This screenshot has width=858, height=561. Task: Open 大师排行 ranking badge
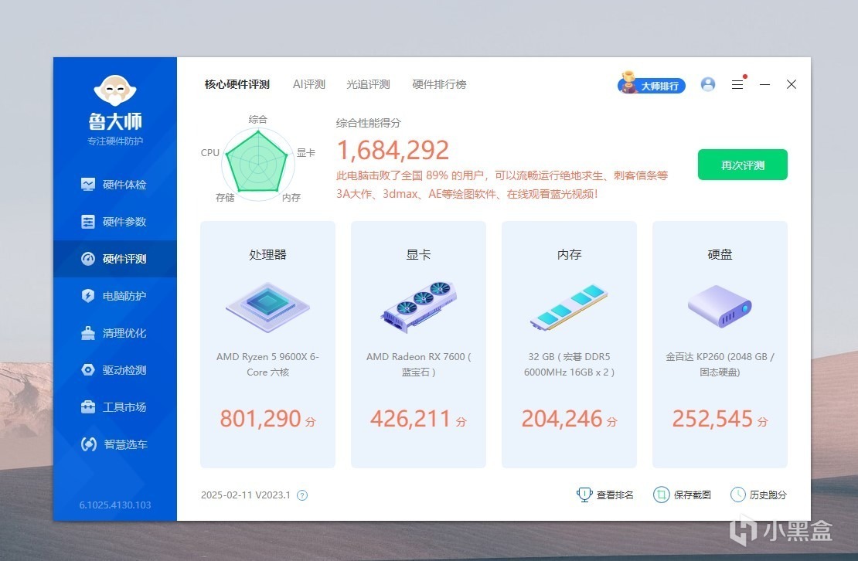click(651, 83)
